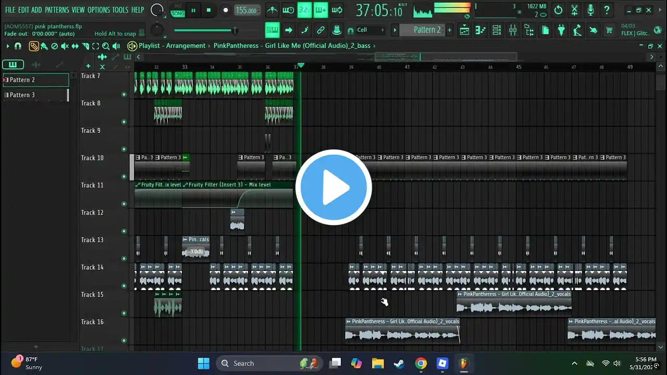Open the FILE menu
Viewport: 667px width, 375px height.
click(10, 10)
